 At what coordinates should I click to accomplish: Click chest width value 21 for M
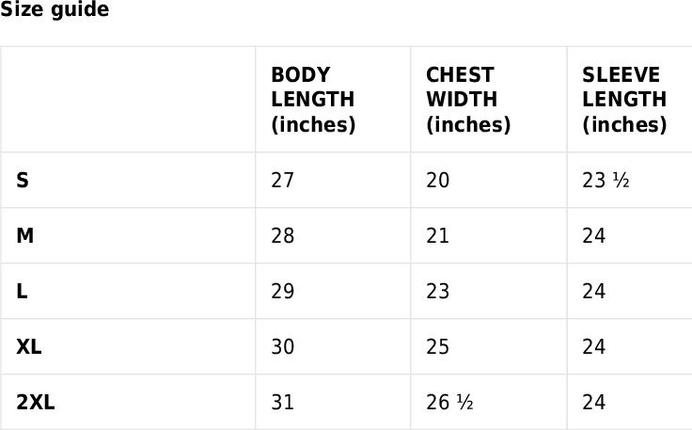pyautogui.click(x=438, y=235)
